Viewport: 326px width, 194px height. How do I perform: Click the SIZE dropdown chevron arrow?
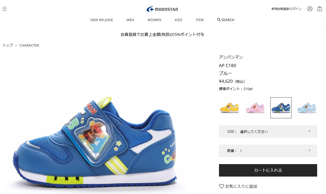pyautogui.click(x=309, y=131)
